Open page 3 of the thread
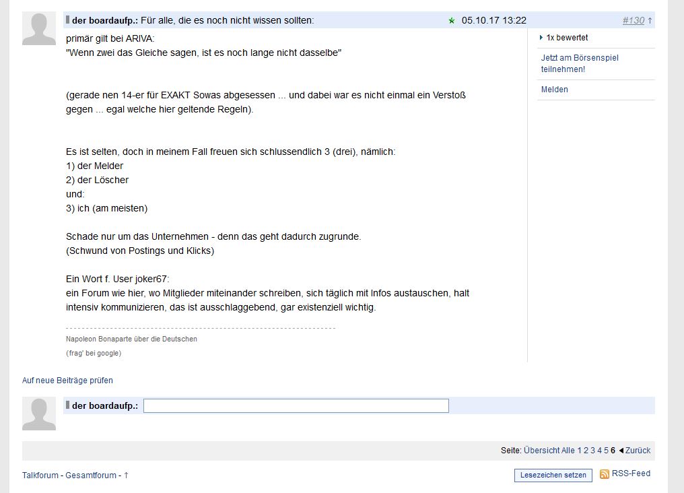This screenshot has height=493, width=684. 592,451
